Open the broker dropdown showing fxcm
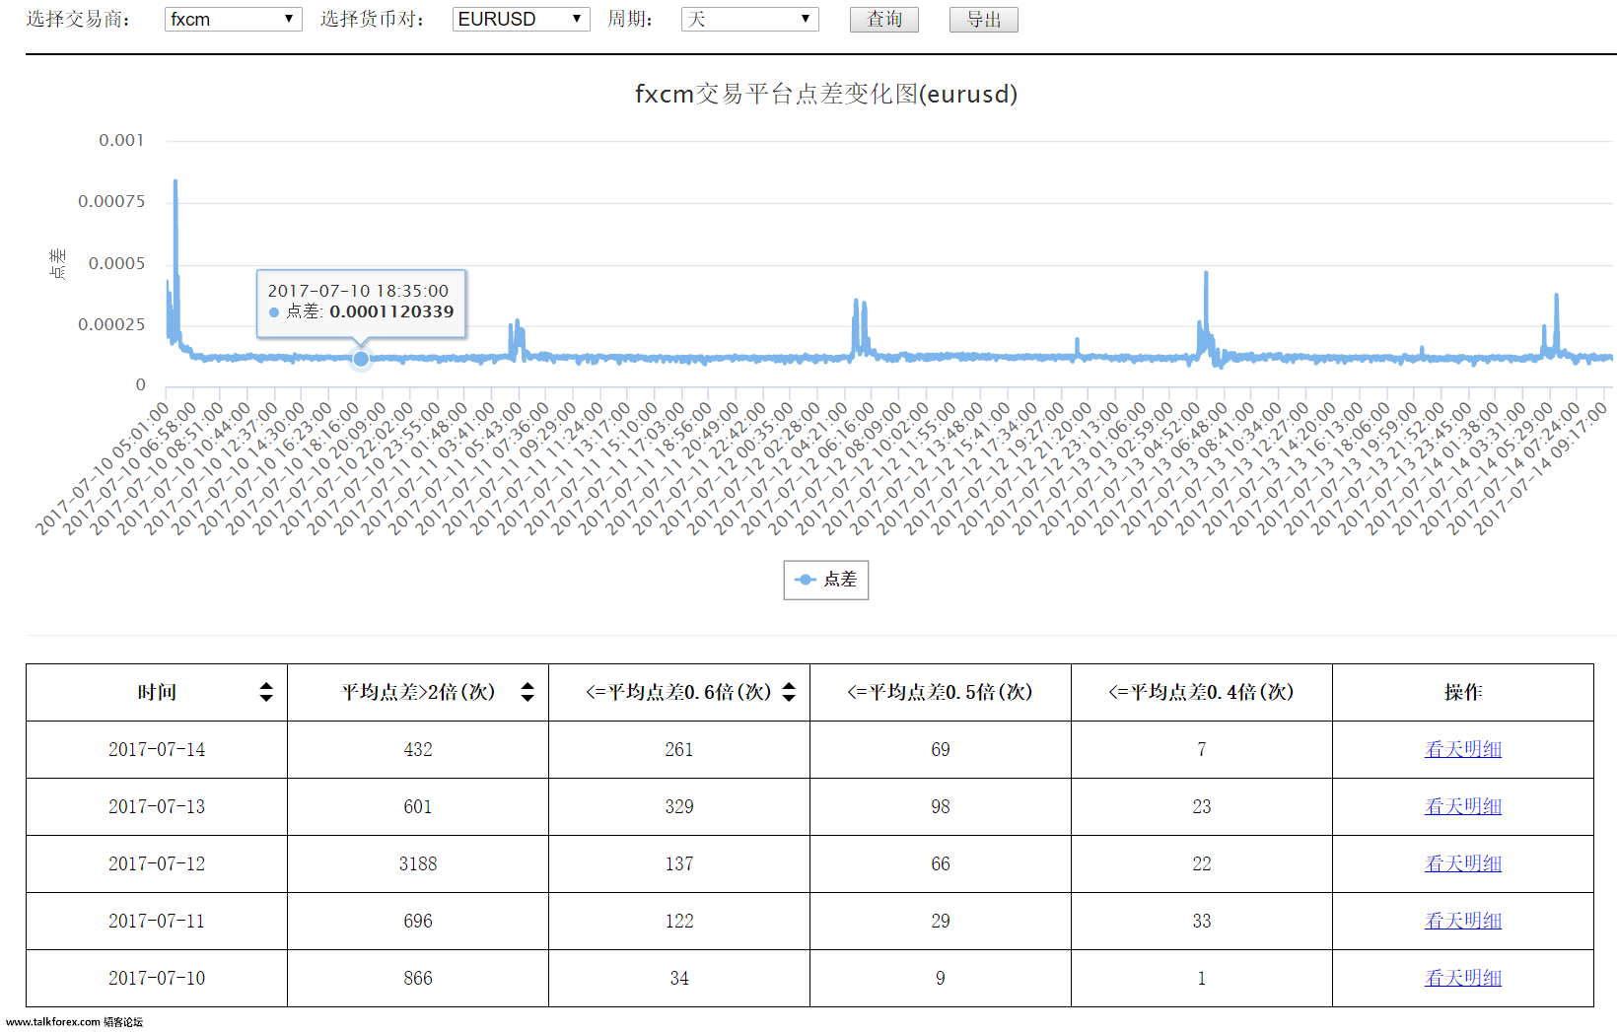 click(233, 19)
